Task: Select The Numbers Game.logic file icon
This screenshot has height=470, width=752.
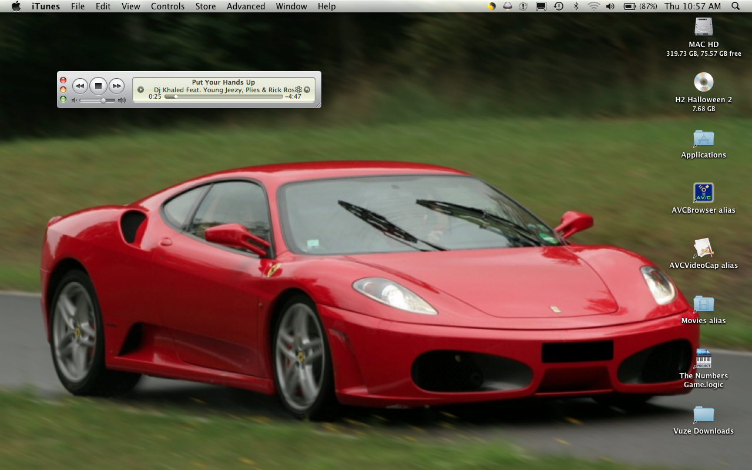Action: click(704, 358)
